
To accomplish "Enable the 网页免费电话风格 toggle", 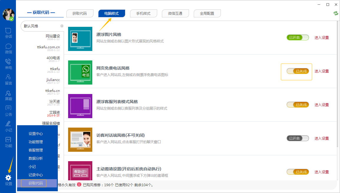I will [298, 71].
